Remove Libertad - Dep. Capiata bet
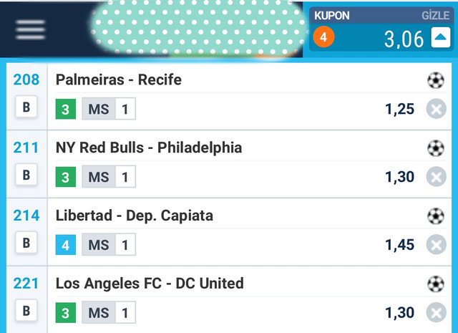 436,244
